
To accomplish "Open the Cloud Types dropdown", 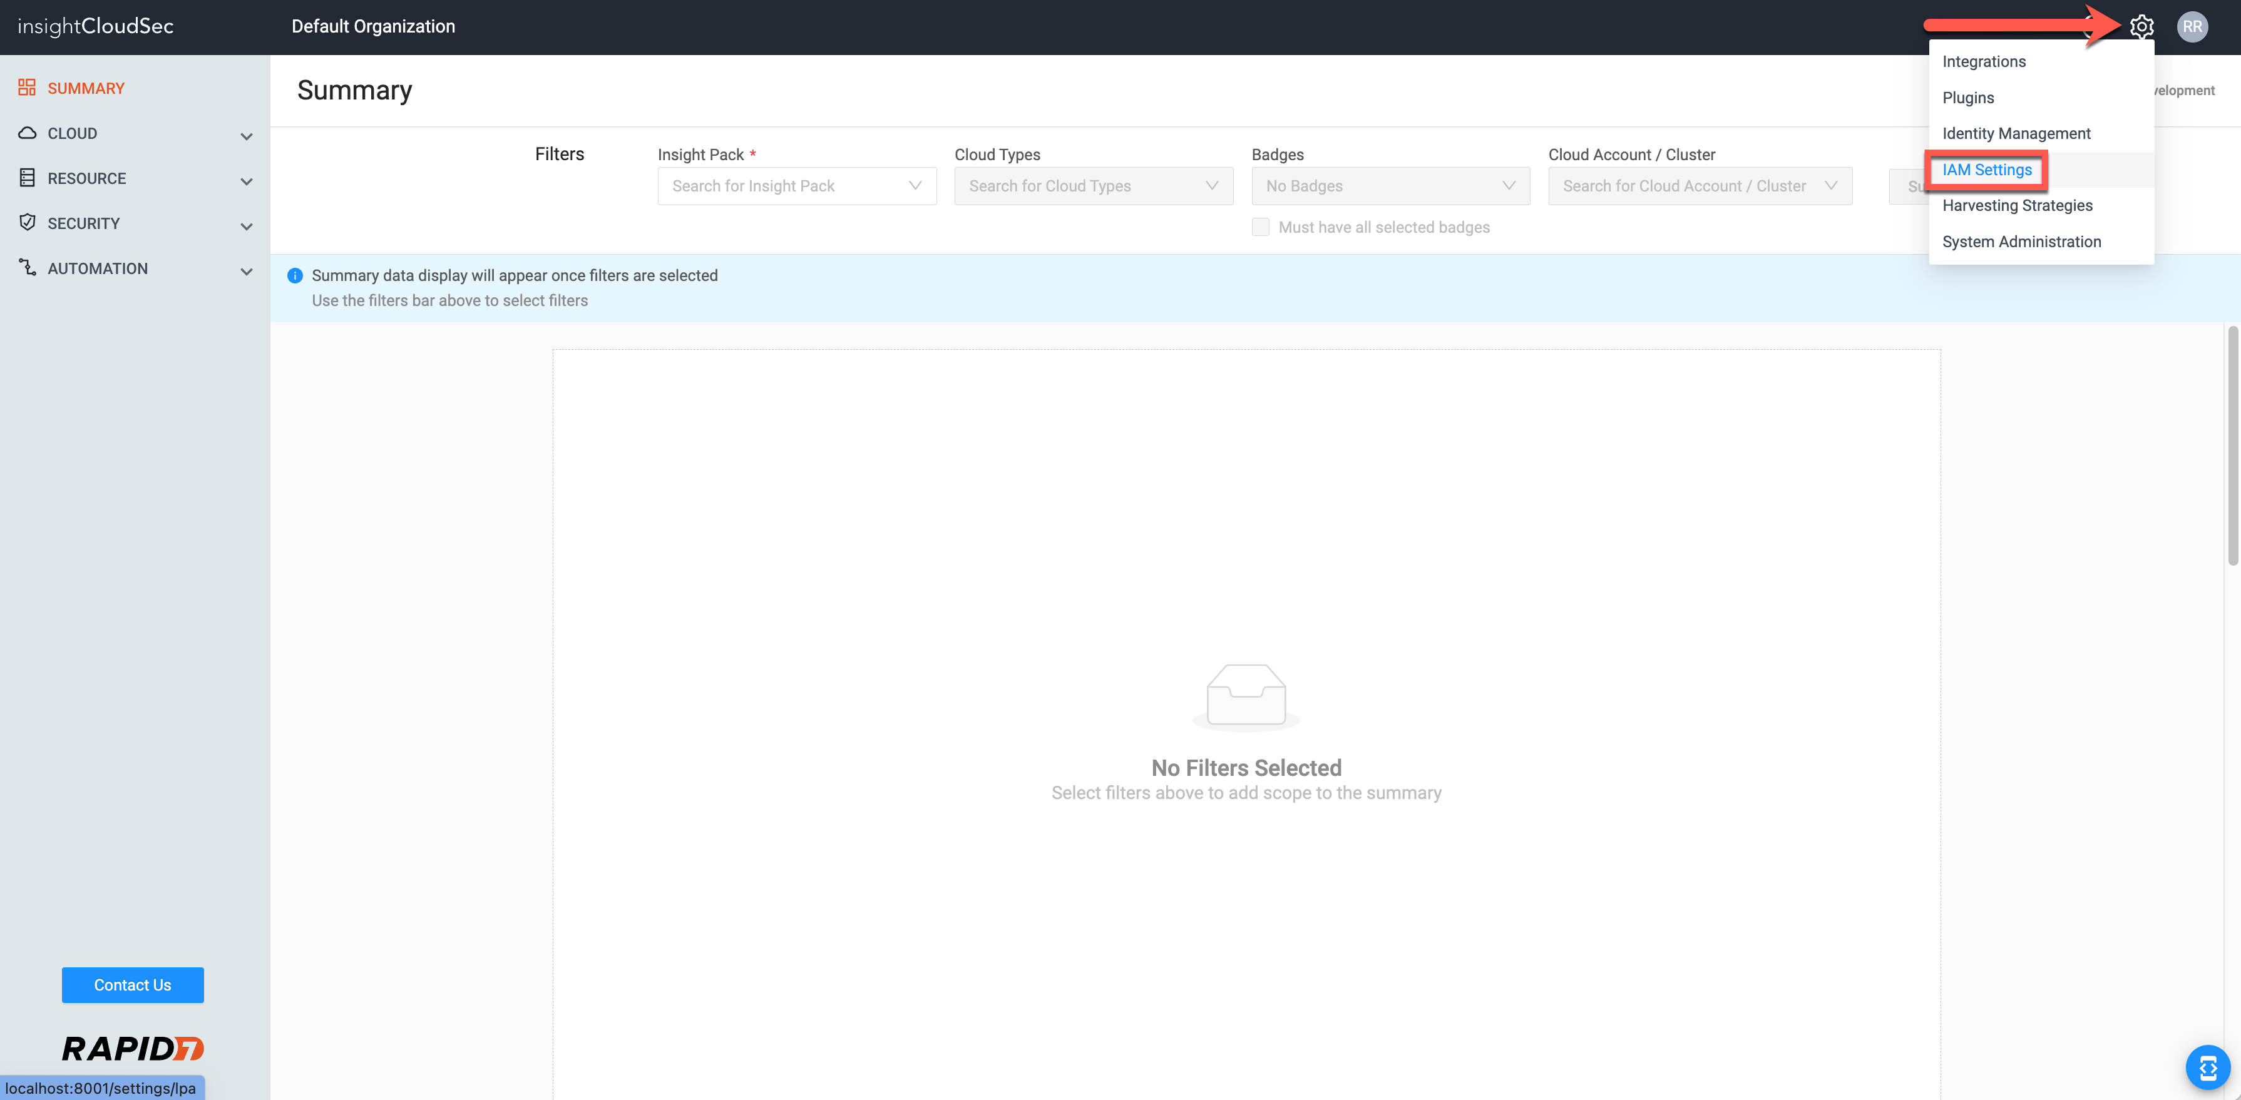I will (1093, 186).
